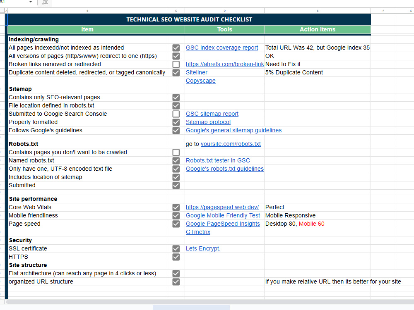Select column F header
This screenshot has height=310, width=414.
click(383, 11)
